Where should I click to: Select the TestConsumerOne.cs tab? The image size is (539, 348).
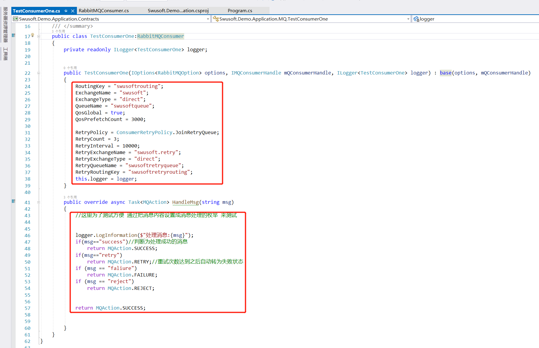(36, 11)
